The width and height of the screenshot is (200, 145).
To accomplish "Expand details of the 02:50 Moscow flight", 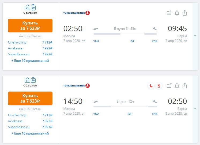I will tap(195, 36).
